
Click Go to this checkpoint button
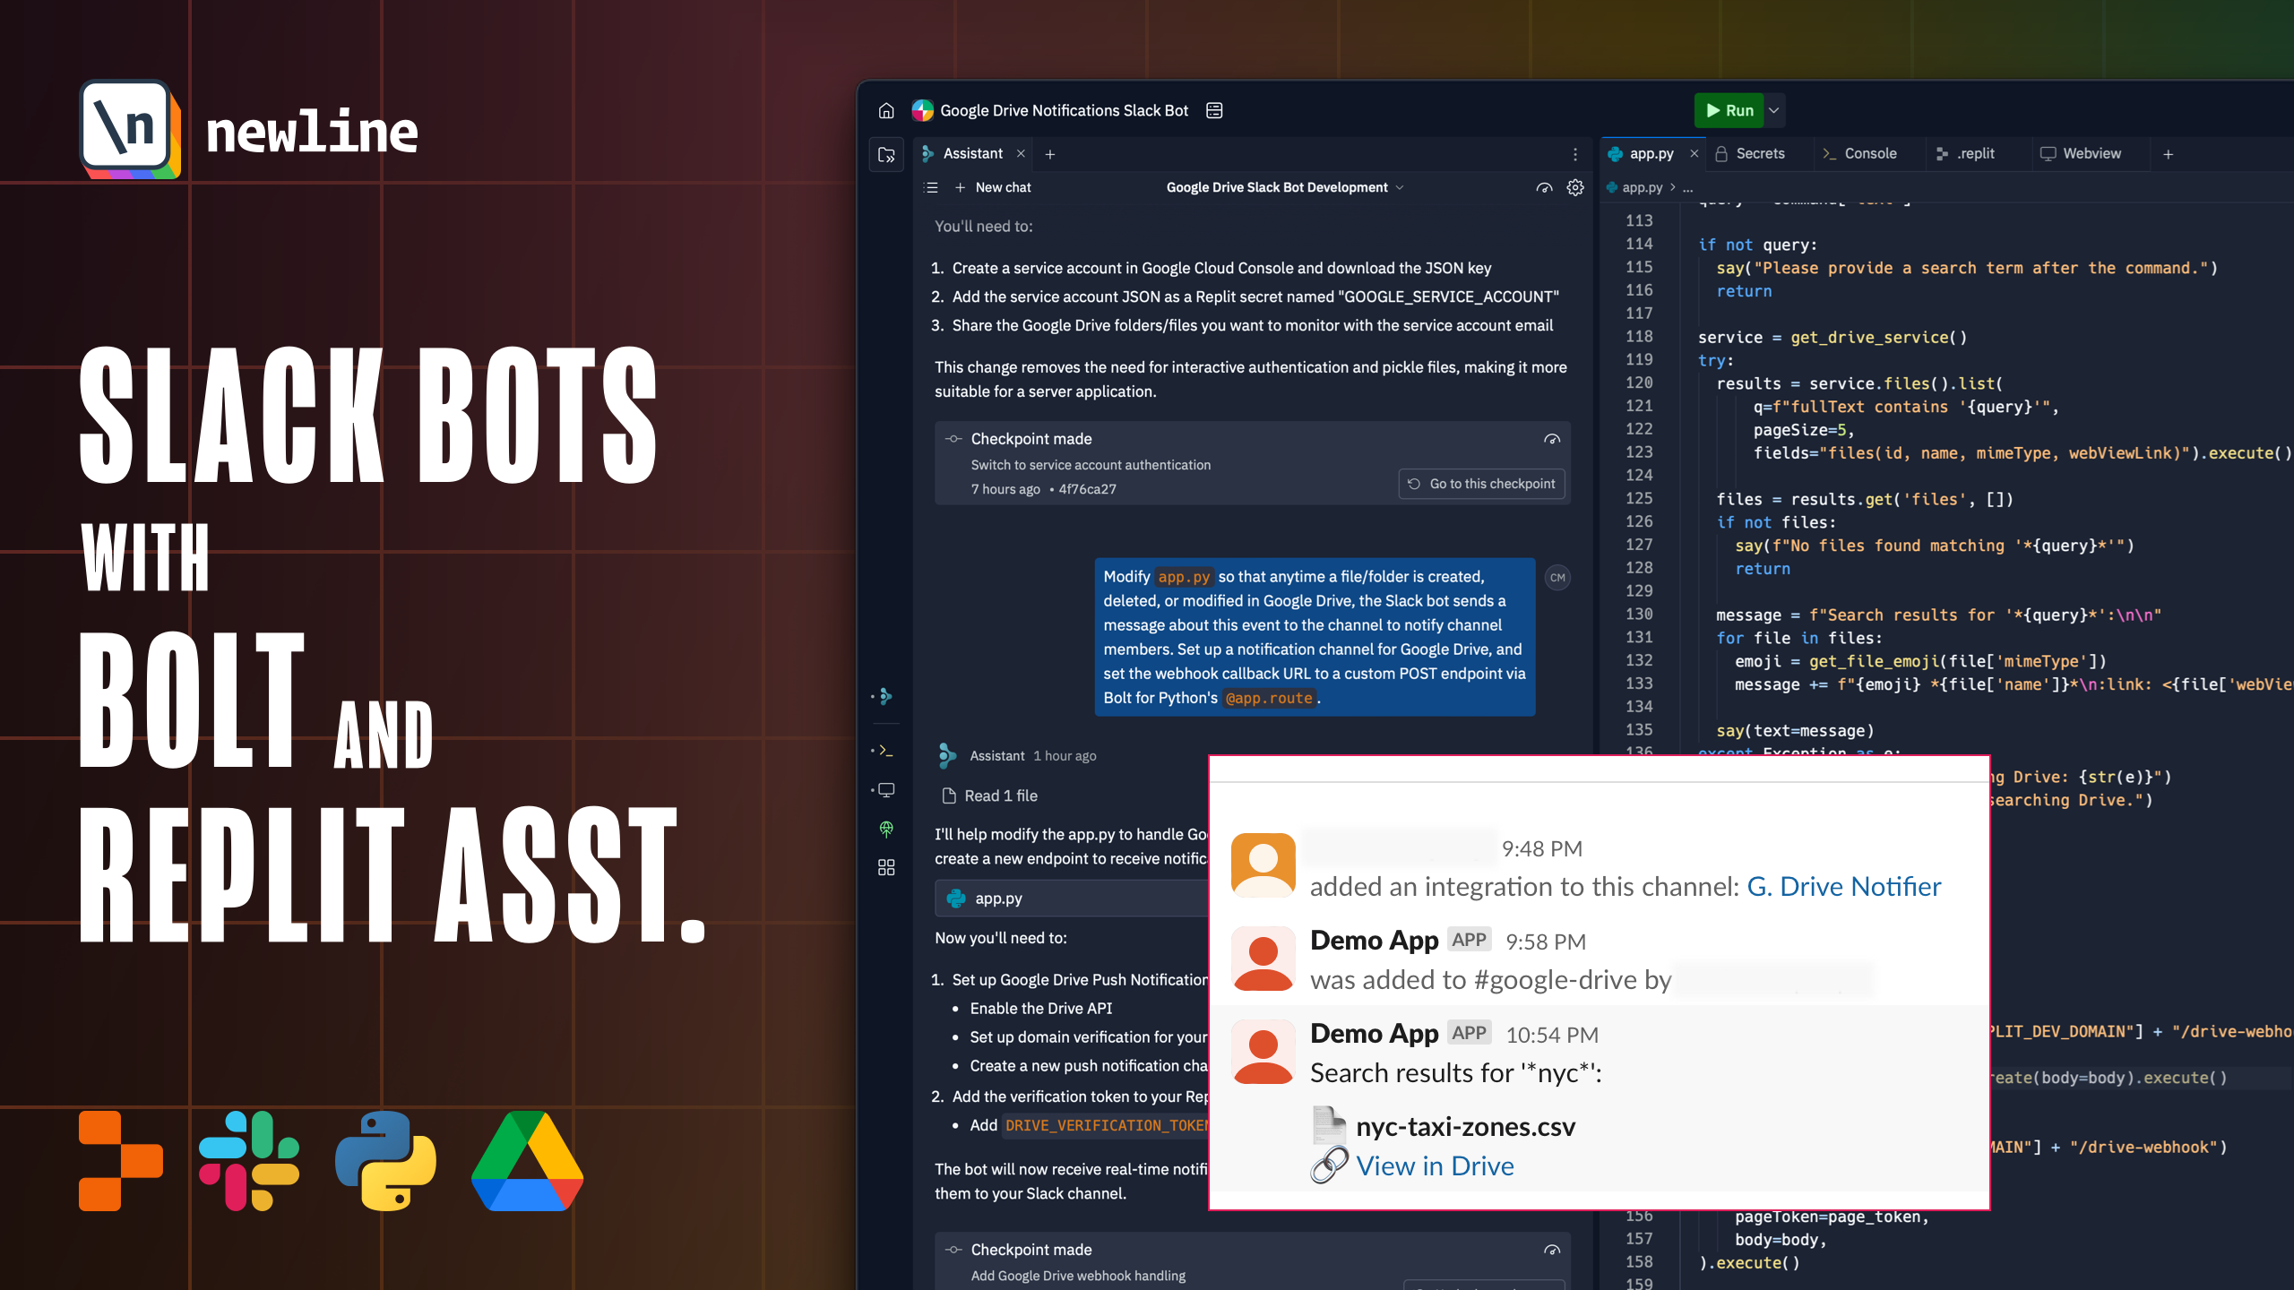click(1481, 484)
